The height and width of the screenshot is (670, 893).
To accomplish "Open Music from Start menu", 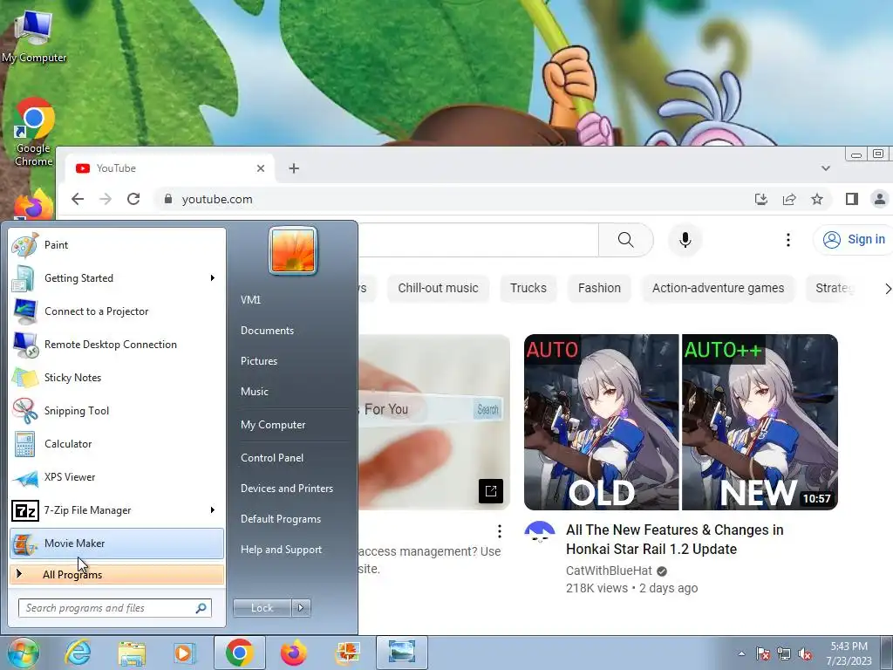I will tap(255, 392).
